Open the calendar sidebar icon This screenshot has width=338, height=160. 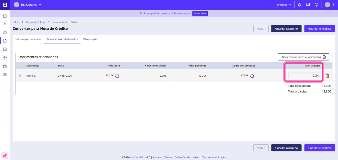click(x=5, y=66)
